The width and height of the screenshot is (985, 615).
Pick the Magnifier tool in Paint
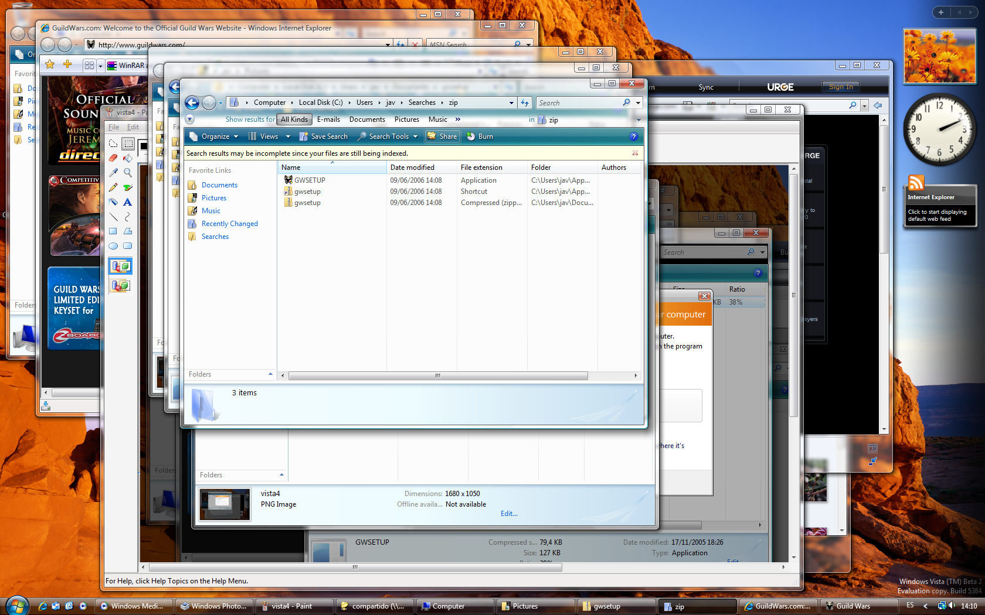(127, 173)
